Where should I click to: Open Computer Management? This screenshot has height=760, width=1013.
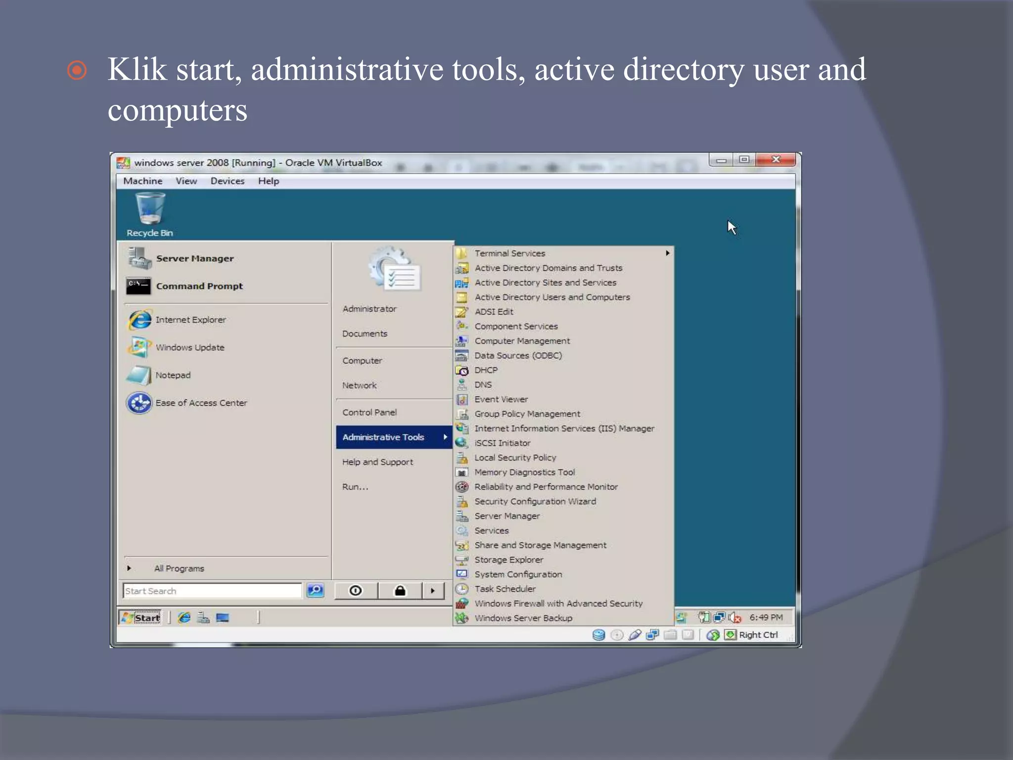point(563,341)
